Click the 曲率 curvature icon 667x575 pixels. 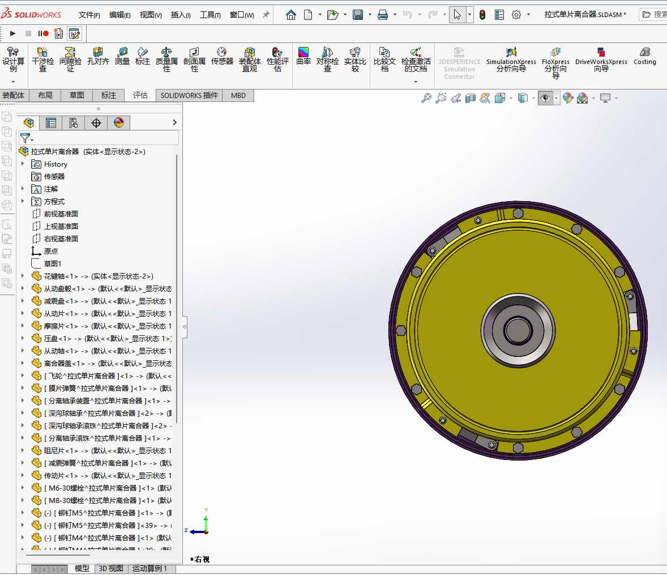pos(303,56)
